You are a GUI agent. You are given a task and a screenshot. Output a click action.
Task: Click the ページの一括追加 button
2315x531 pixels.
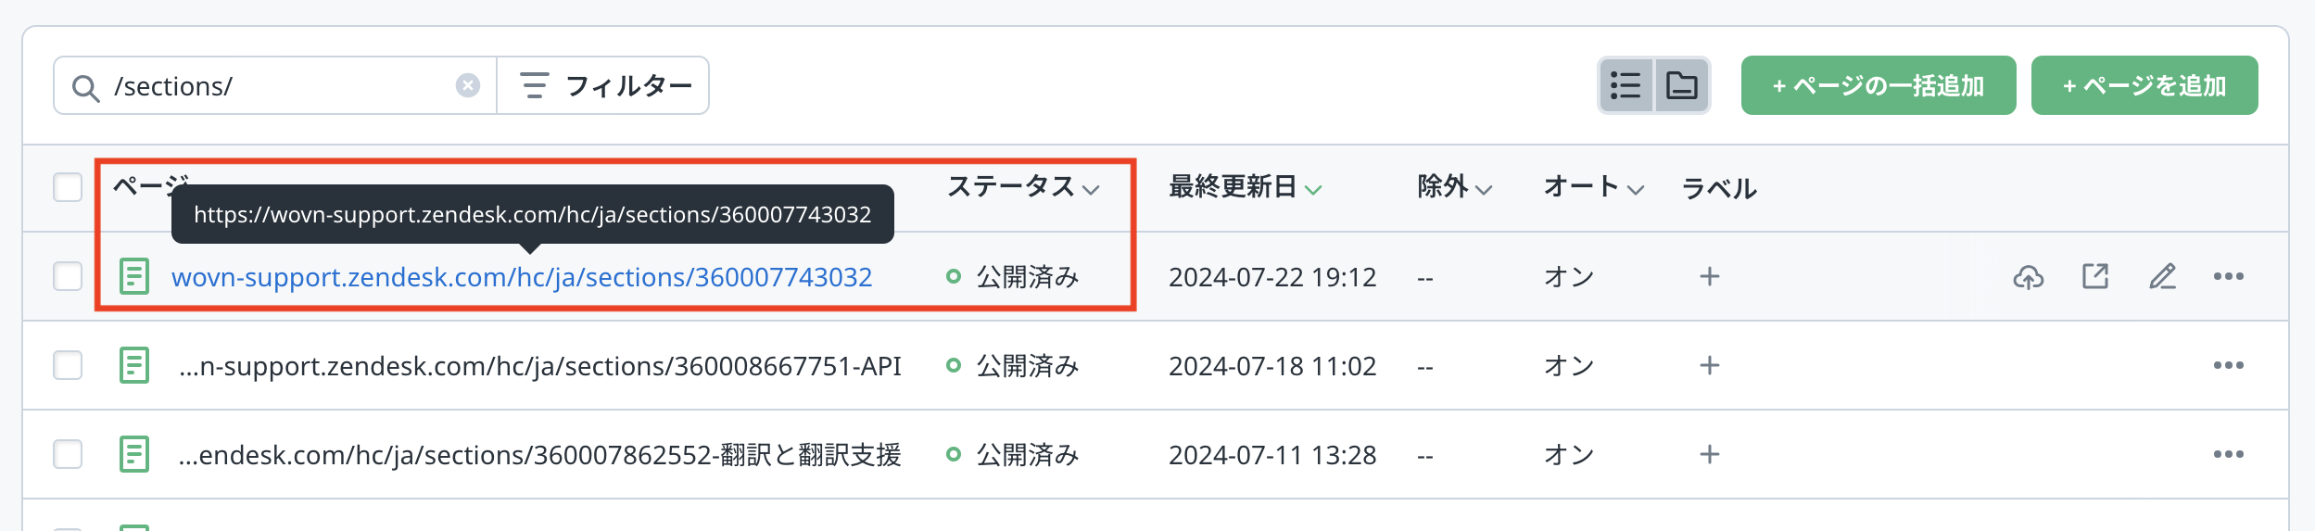(x=1878, y=85)
